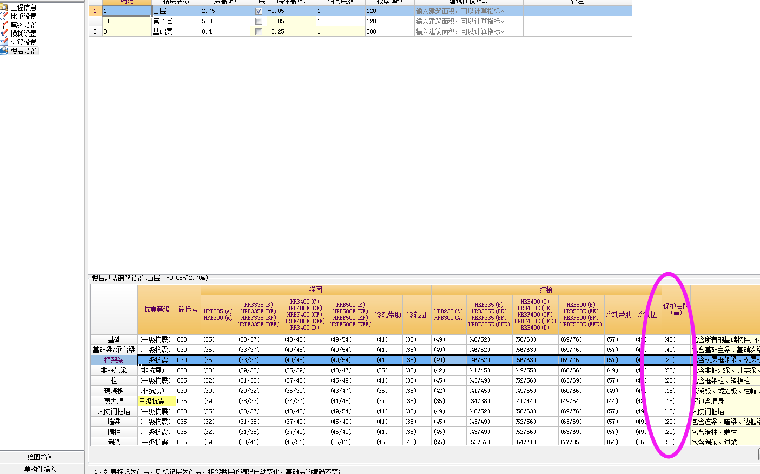This screenshot has width=760, height=474.
Task: Click the 底标高 cell showing -5.85
Action: coord(291,21)
